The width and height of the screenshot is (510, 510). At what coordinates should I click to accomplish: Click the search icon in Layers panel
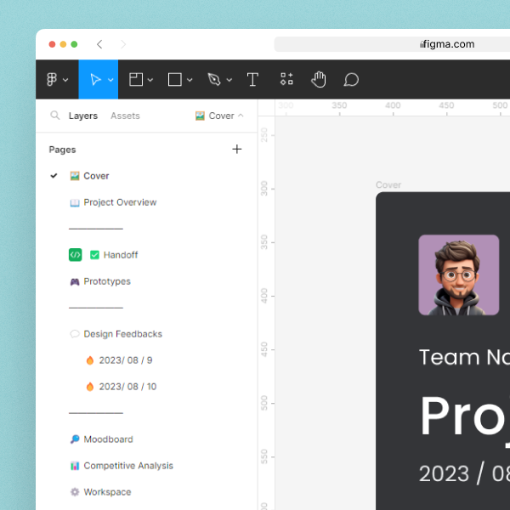[x=55, y=115]
